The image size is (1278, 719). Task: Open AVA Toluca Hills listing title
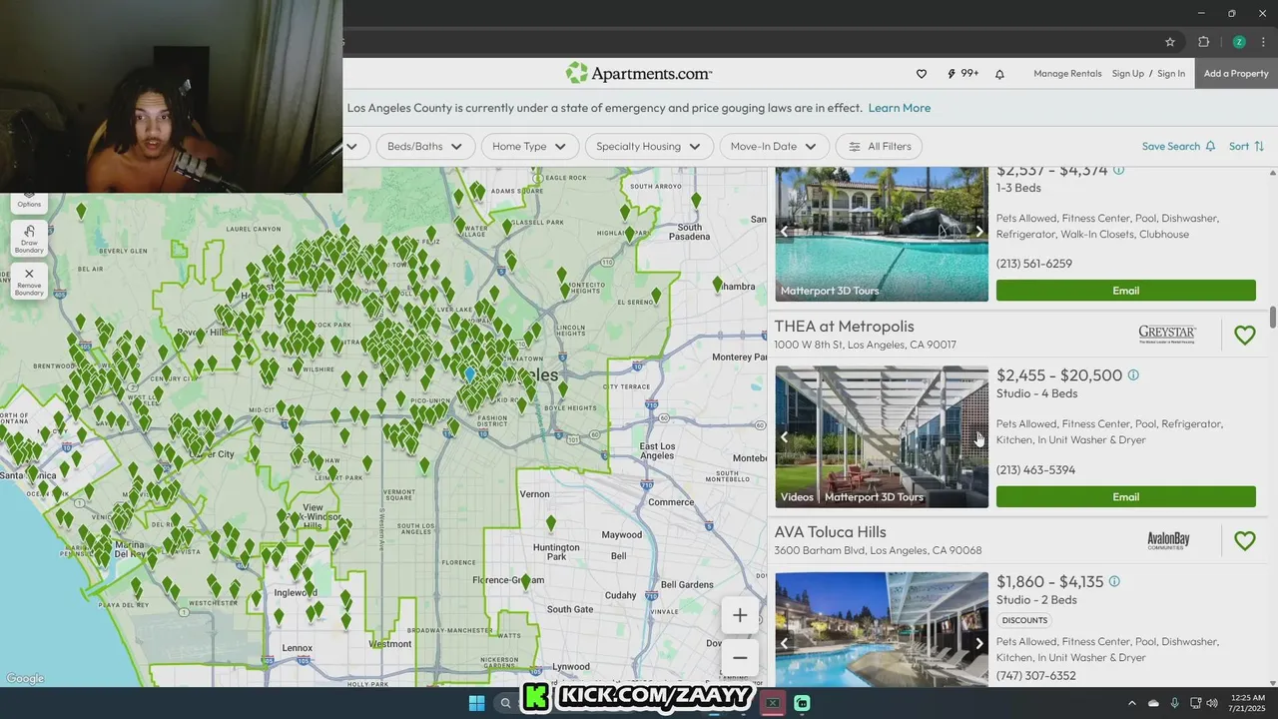pos(830,532)
